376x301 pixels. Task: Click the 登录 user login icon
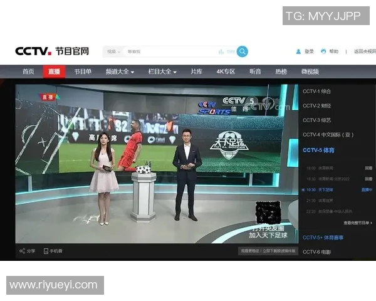click(298, 51)
